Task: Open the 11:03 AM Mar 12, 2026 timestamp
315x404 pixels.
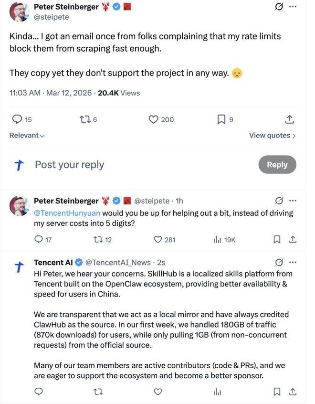Action: click(50, 93)
